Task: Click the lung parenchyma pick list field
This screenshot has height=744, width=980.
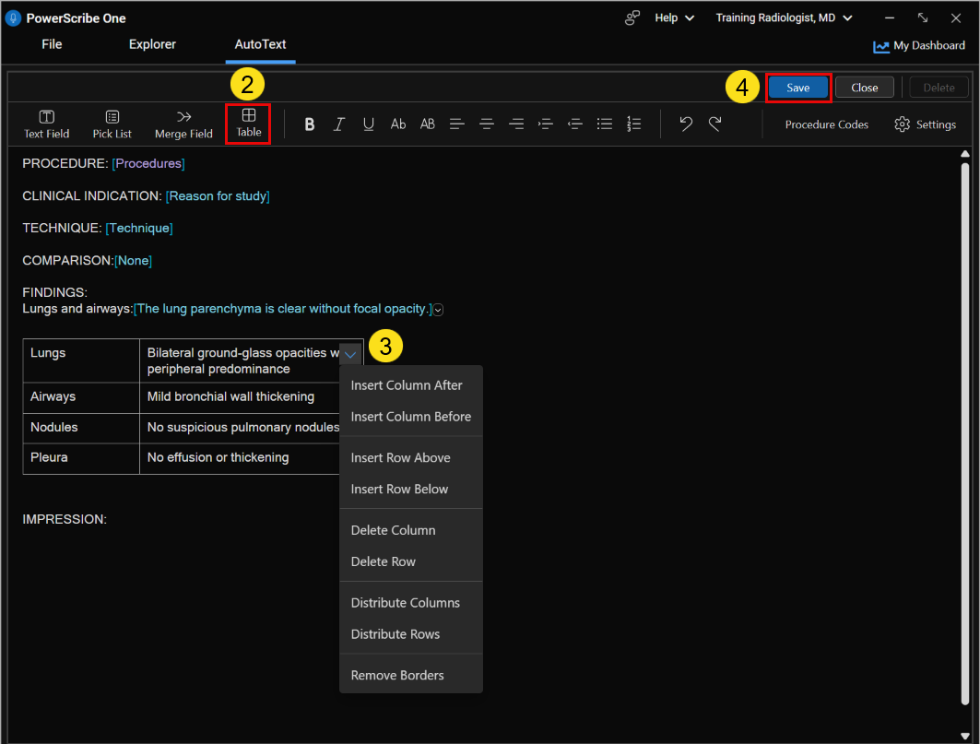Action: pos(282,309)
